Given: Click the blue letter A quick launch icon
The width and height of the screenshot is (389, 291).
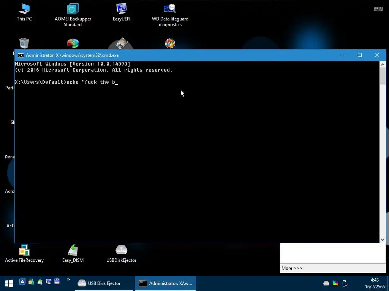Looking at the screenshot, I should click(22, 282).
